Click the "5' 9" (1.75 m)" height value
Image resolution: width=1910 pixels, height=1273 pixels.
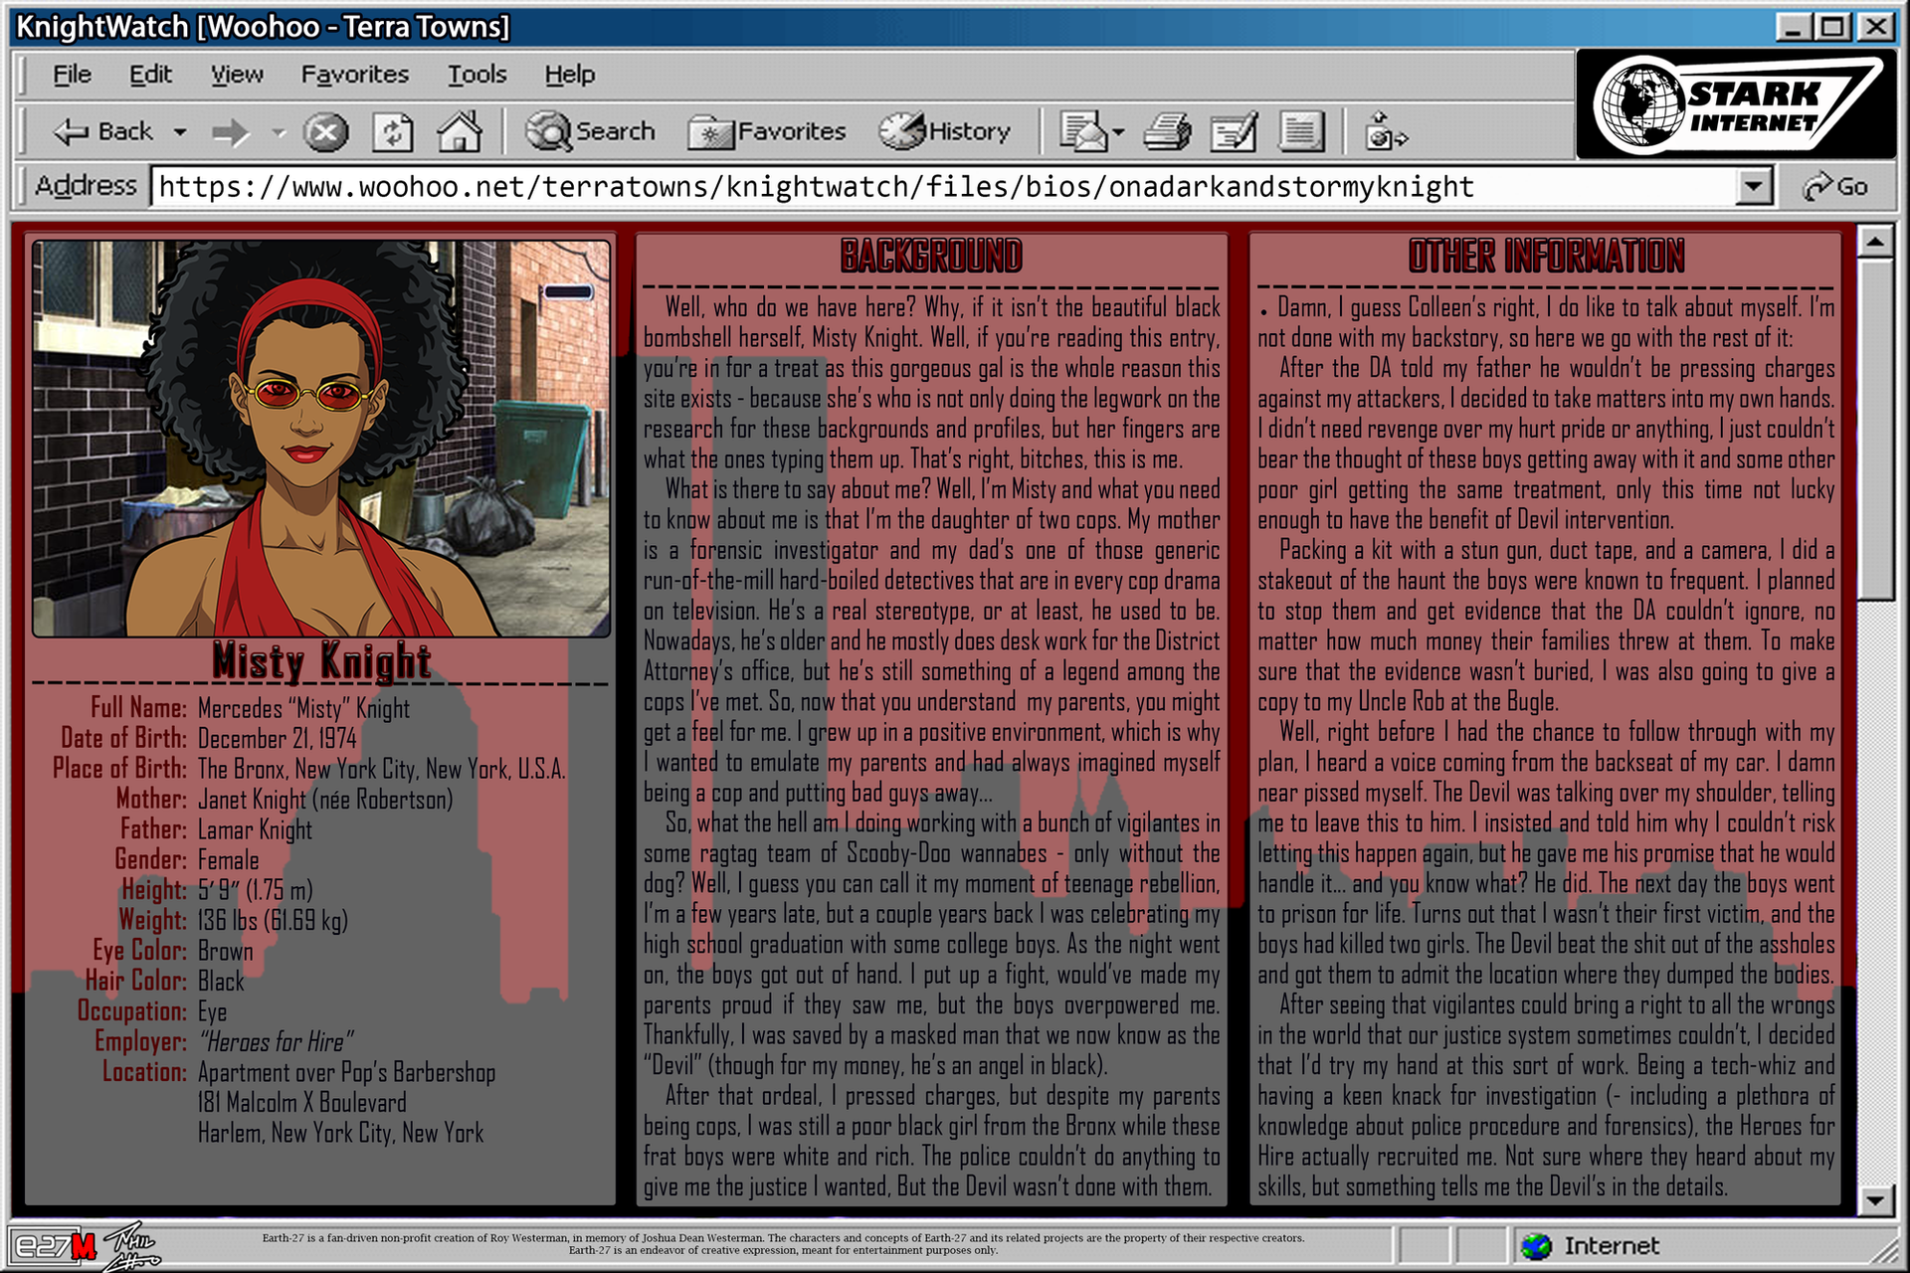coord(255,891)
